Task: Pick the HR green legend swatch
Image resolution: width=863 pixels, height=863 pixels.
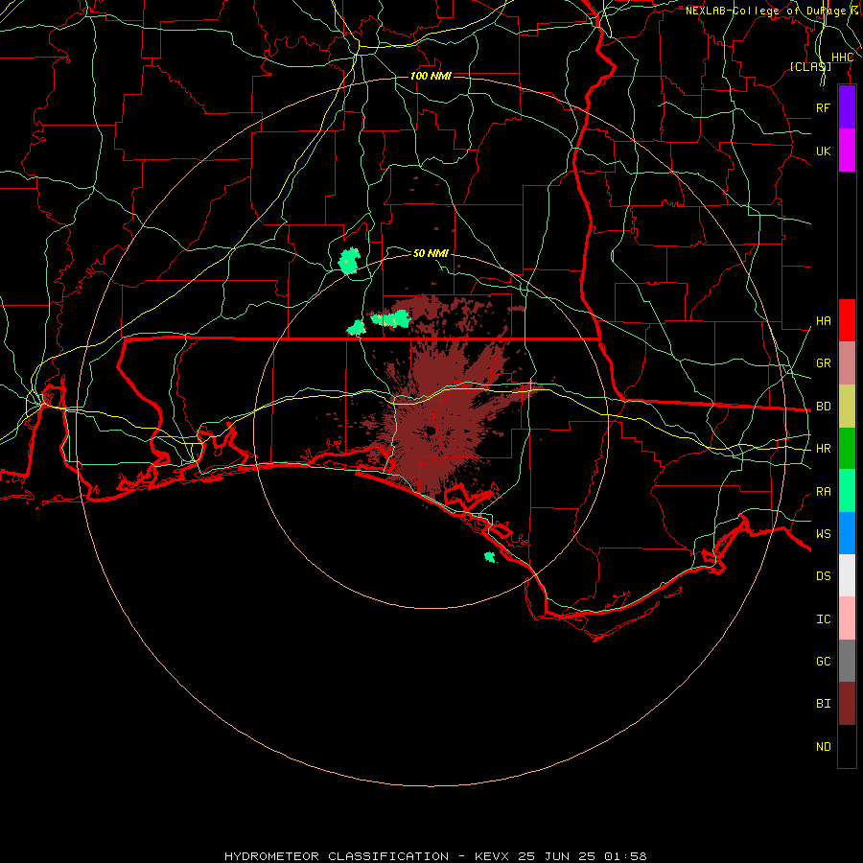Action: [847, 449]
